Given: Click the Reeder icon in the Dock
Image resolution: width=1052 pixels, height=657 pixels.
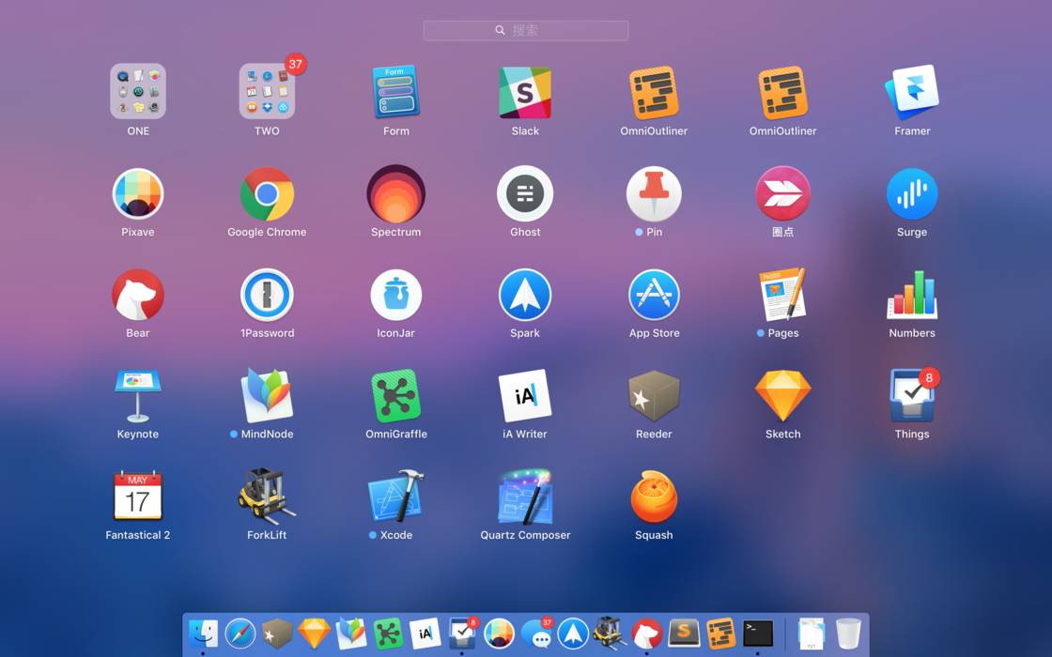Looking at the screenshot, I should point(277,634).
